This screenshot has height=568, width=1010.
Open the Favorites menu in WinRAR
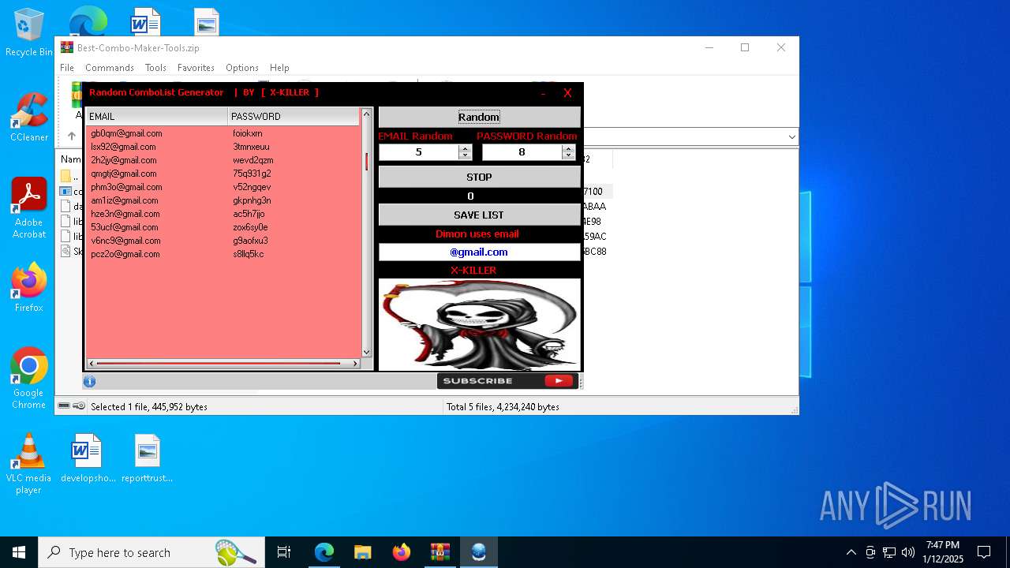pos(196,68)
